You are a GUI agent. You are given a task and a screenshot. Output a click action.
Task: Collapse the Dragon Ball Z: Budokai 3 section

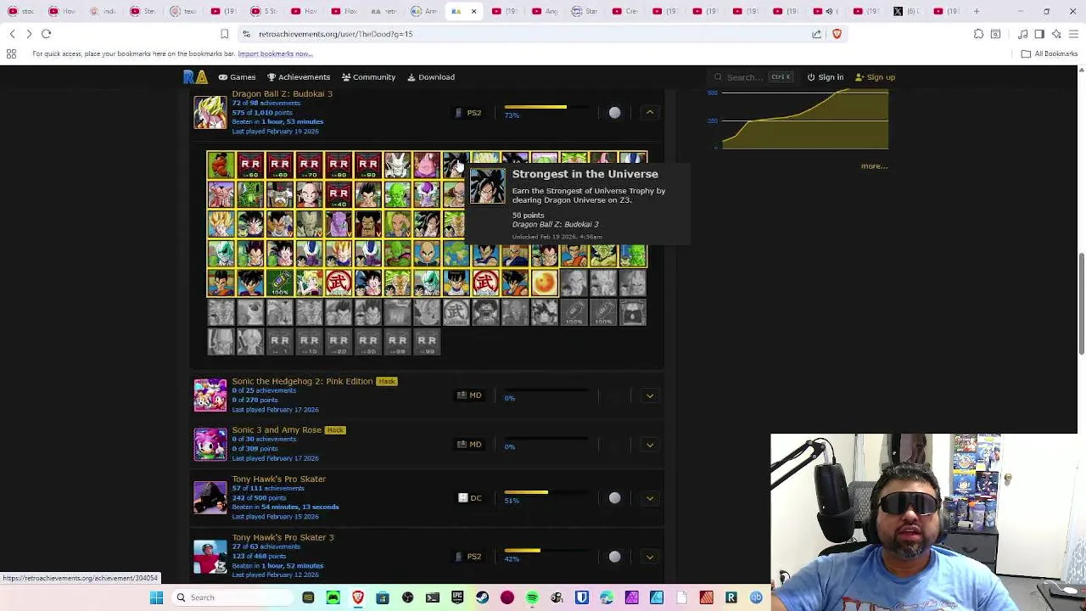pyautogui.click(x=650, y=113)
